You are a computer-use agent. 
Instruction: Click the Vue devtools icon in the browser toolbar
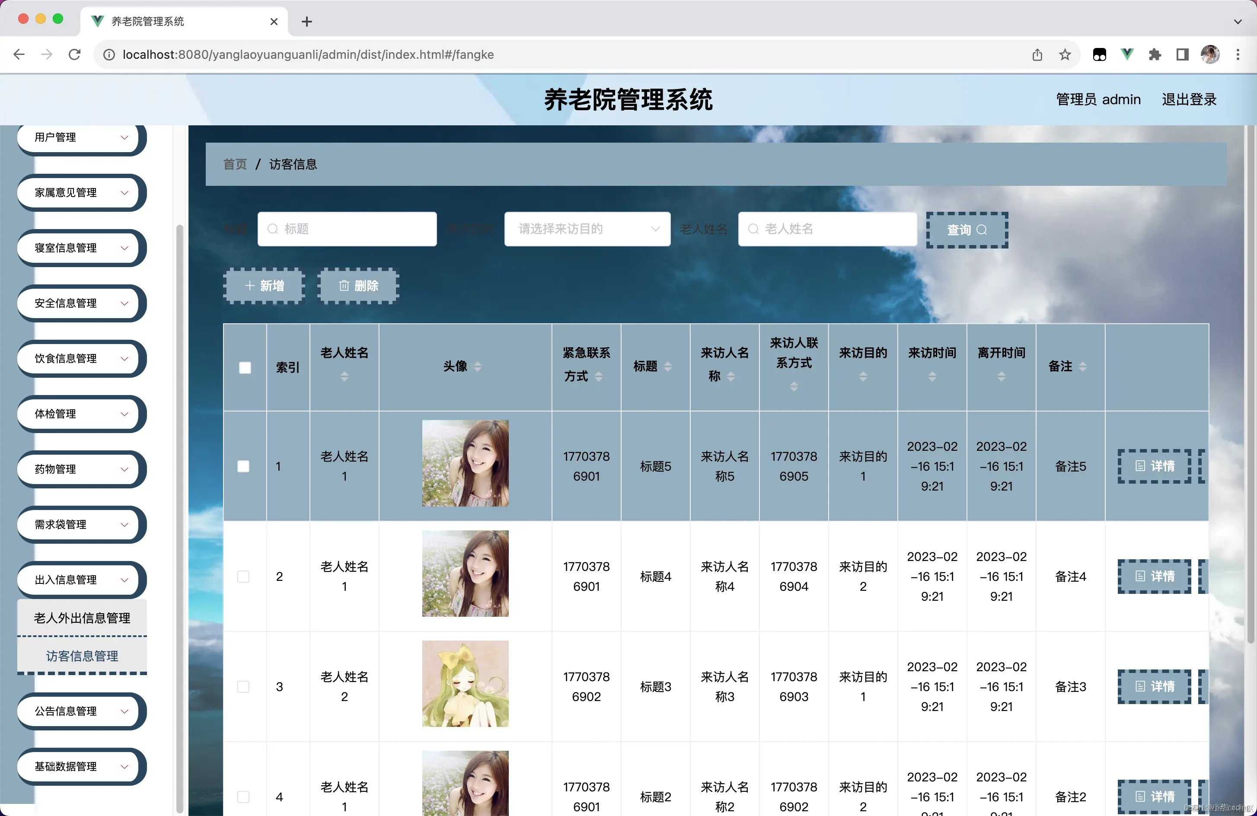coord(1127,54)
